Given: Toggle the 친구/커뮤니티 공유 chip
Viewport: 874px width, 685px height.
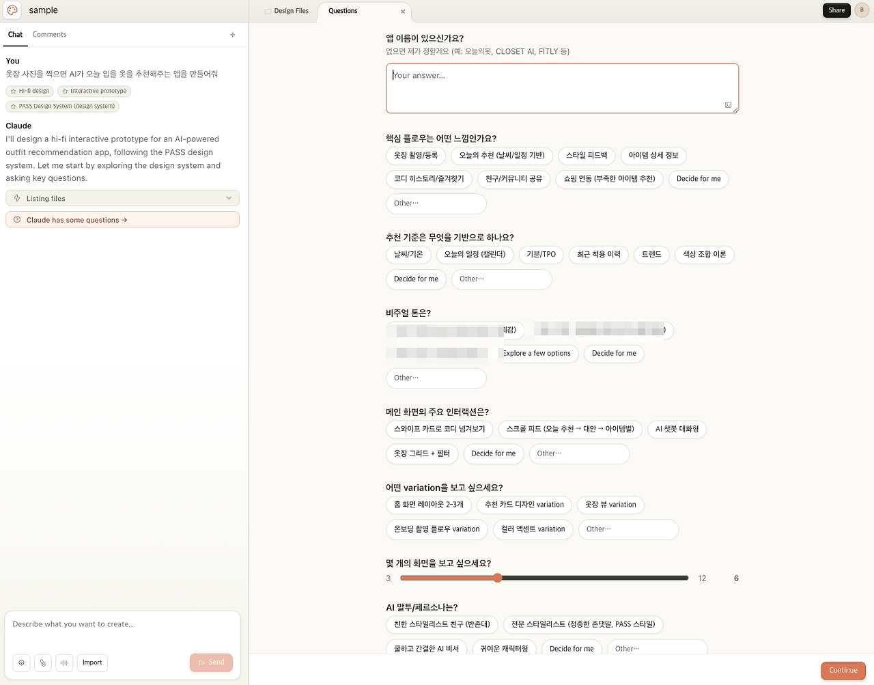Looking at the screenshot, I should point(513,179).
